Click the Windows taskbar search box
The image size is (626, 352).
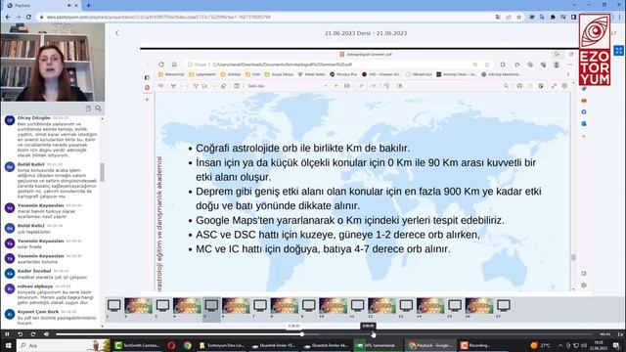(x=64, y=345)
